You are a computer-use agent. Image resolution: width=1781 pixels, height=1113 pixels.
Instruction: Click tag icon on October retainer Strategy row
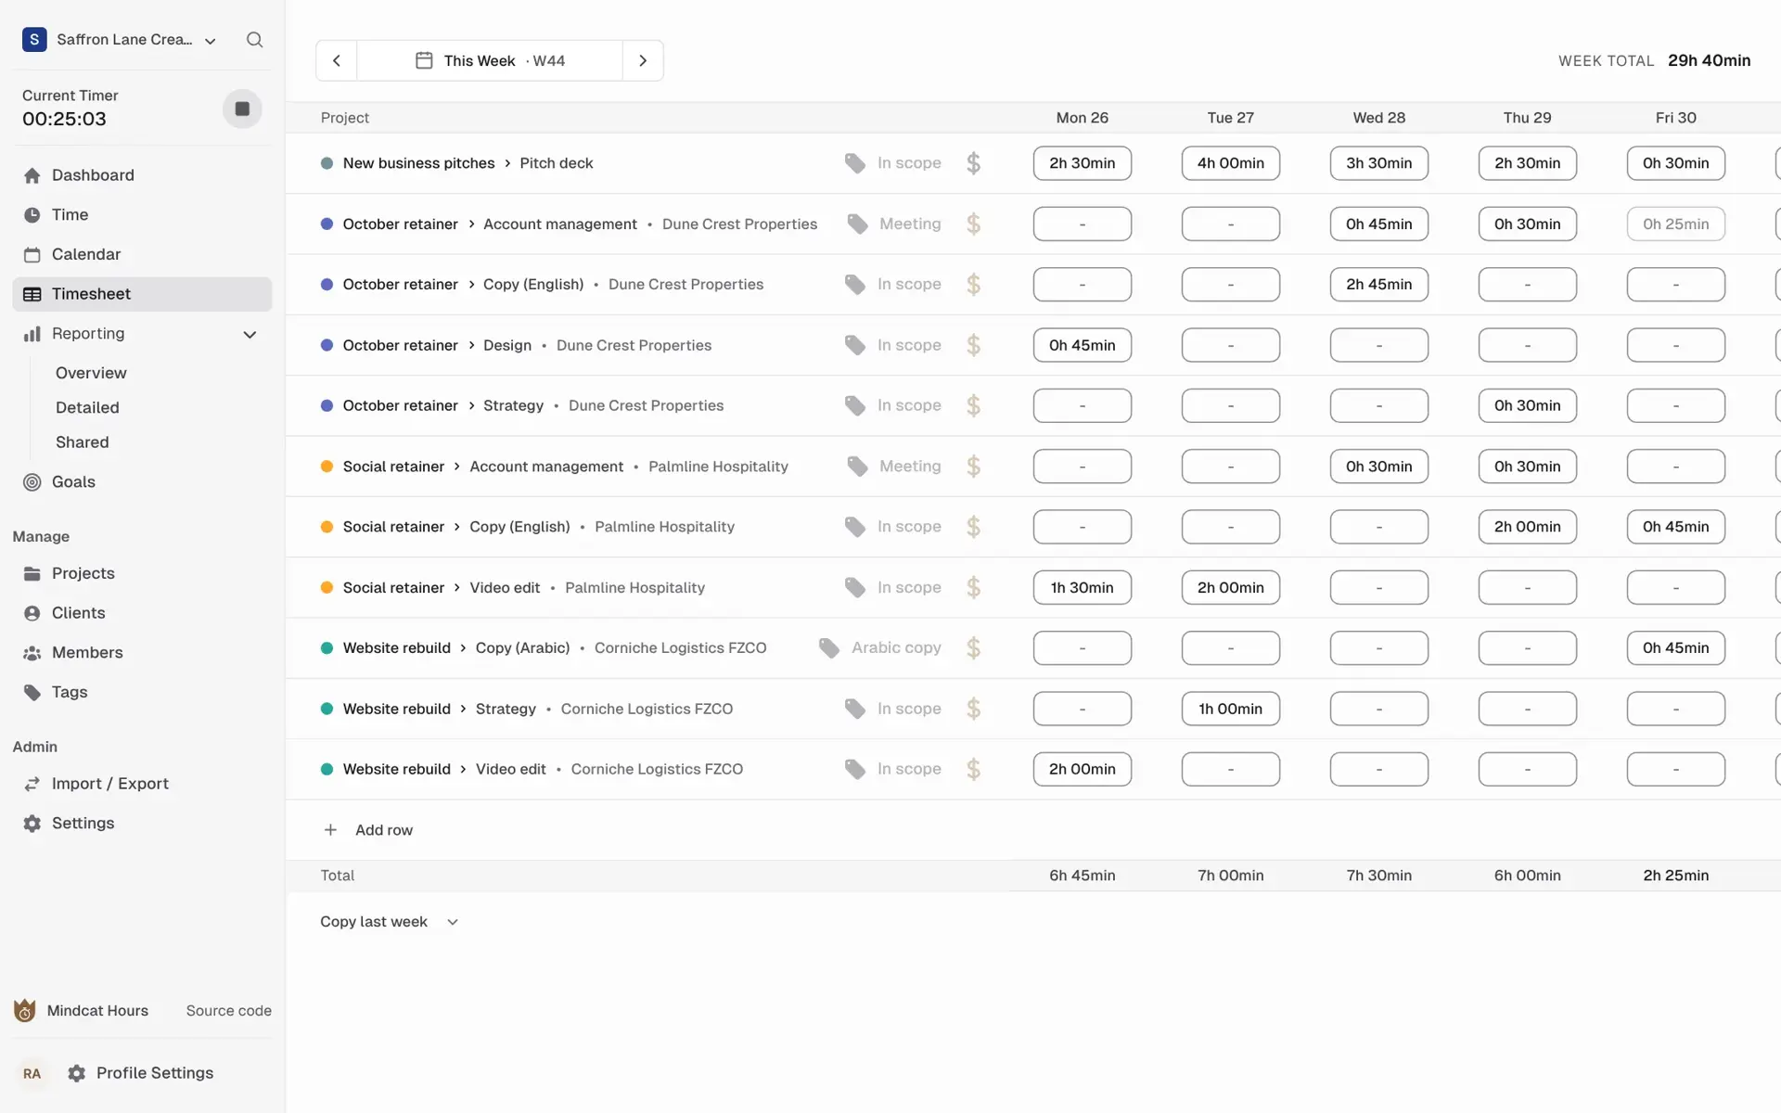pyautogui.click(x=854, y=405)
